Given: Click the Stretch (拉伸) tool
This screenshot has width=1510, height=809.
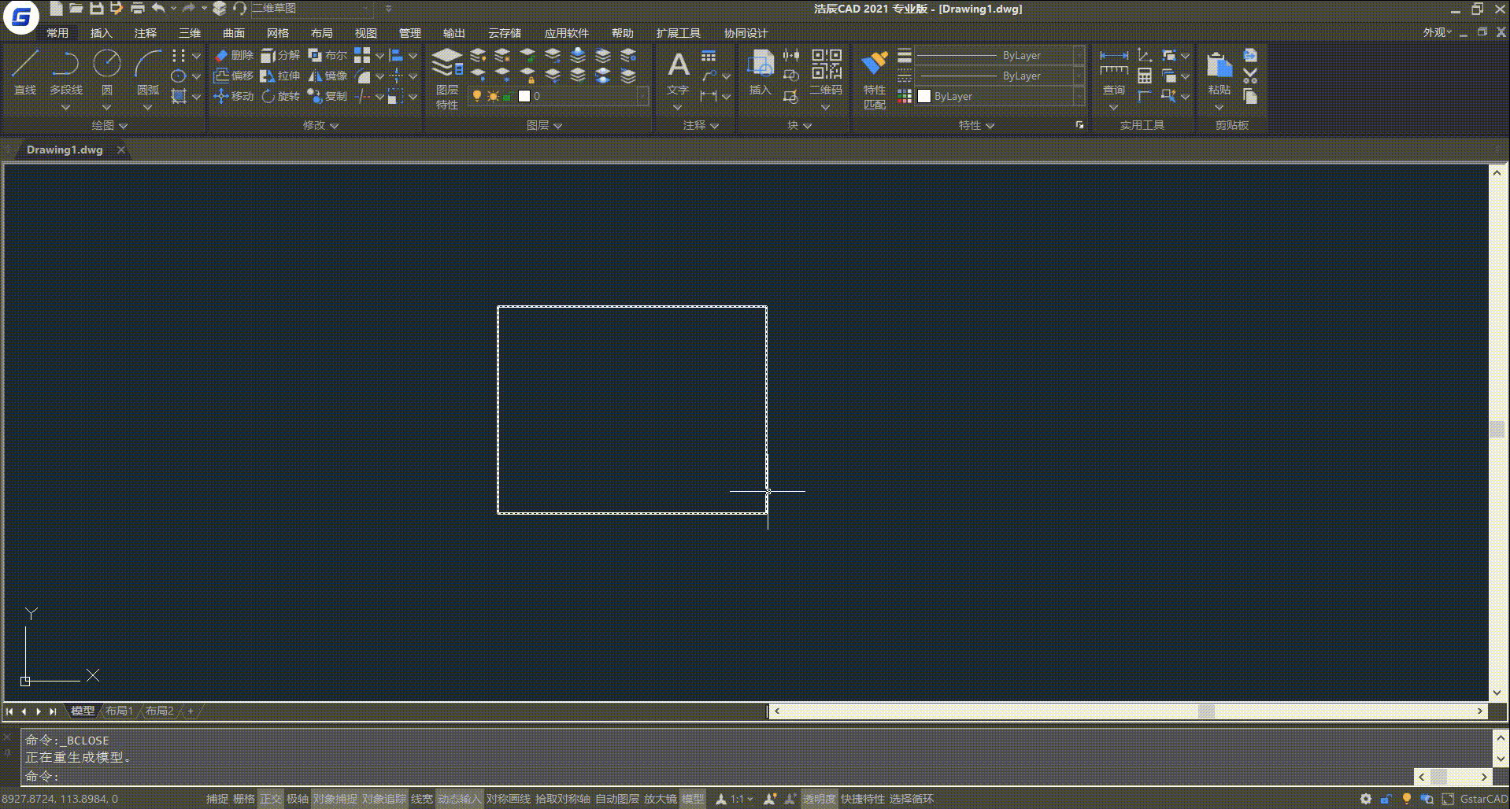Looking at the screenshot, I should (280, 76).
